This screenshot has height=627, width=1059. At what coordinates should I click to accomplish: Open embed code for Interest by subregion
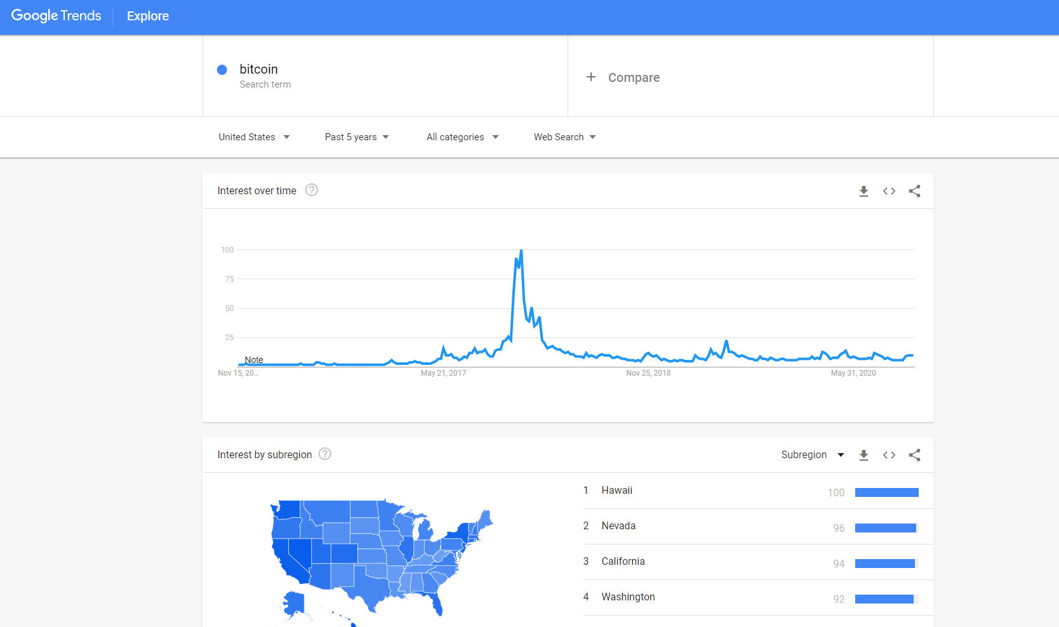coord(889,455)
